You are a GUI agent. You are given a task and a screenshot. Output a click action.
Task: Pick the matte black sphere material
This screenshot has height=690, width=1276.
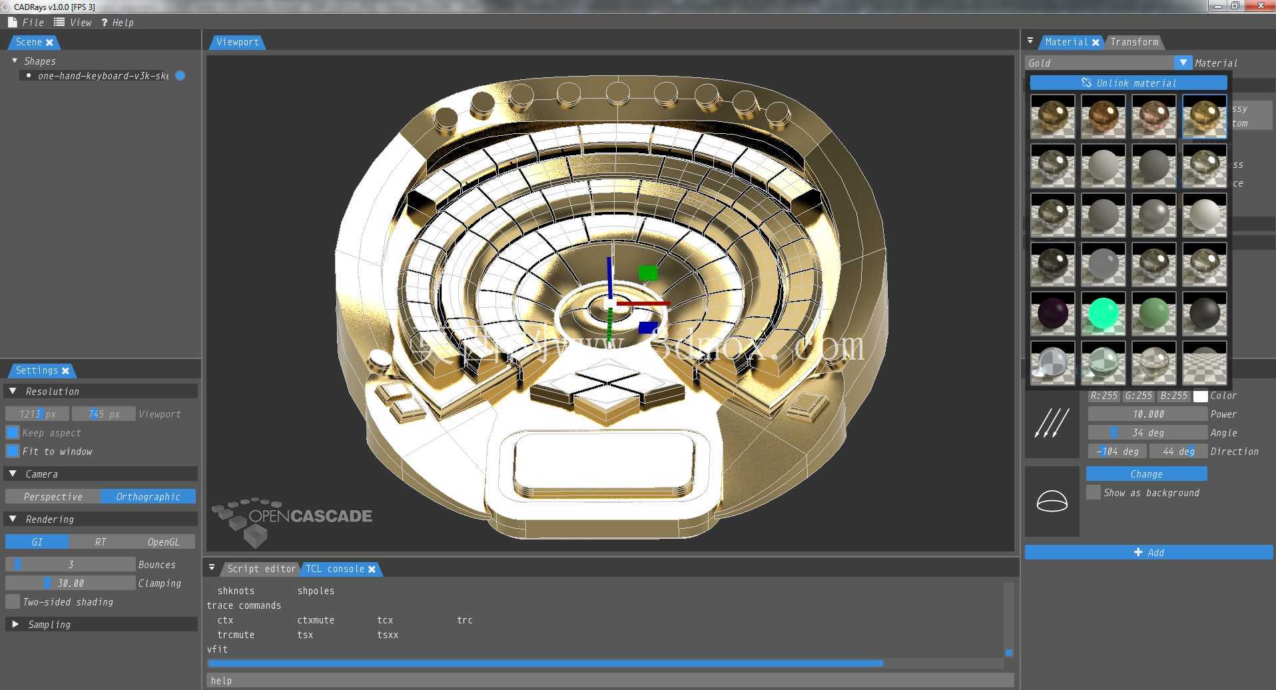click(1204, 314)
